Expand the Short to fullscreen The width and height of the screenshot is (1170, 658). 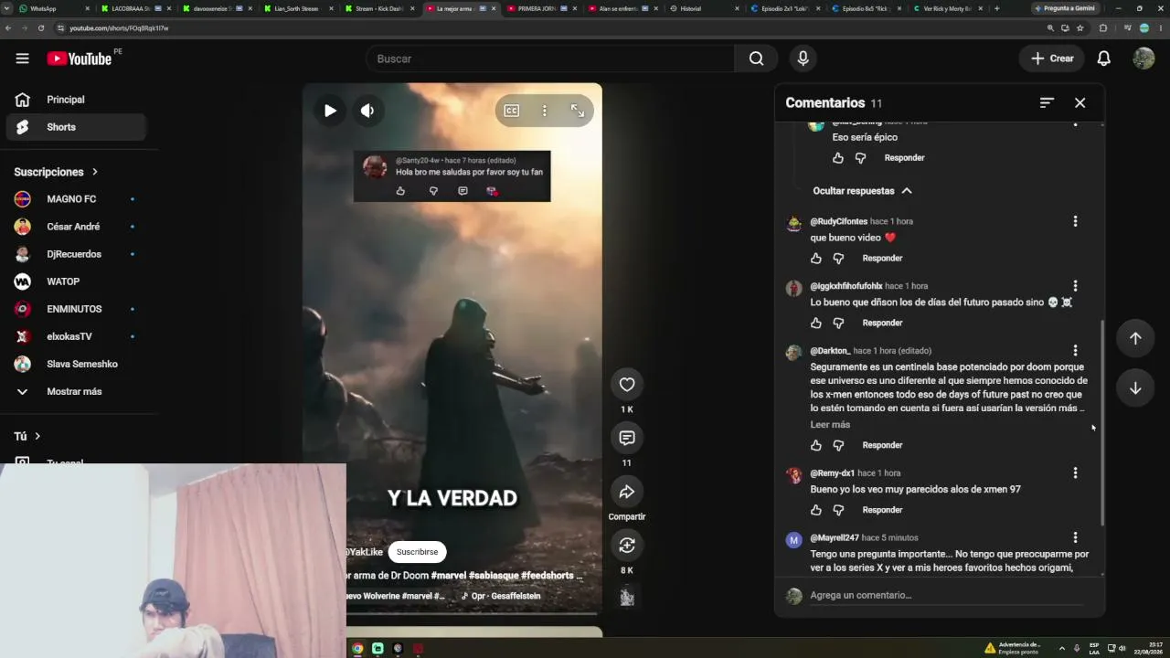(x=578, y=111)
